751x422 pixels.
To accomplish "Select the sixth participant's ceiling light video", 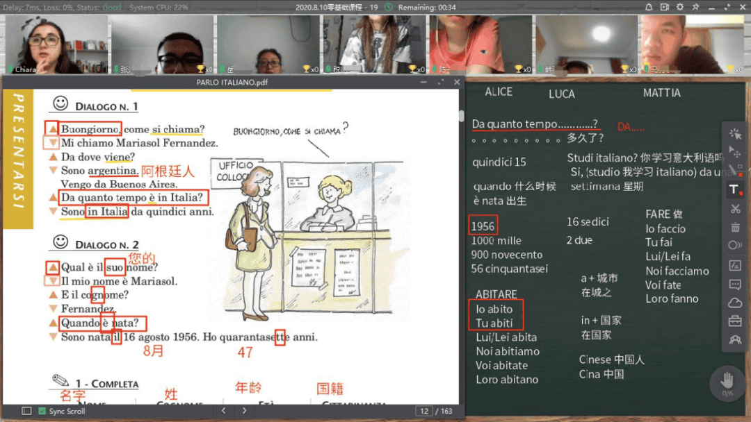I will point(587,44).
